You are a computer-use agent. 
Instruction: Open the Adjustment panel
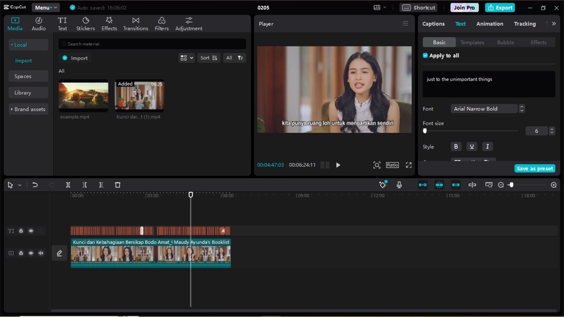(189, 23)
